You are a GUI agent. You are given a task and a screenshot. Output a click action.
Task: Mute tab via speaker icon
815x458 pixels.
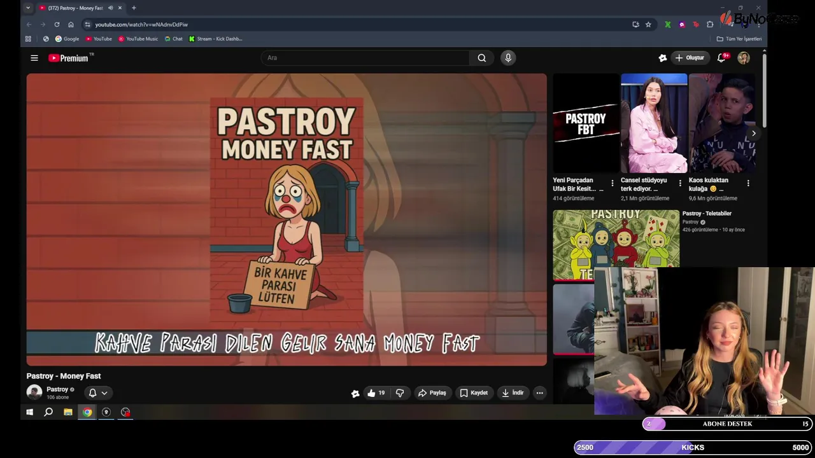point(111,8)
